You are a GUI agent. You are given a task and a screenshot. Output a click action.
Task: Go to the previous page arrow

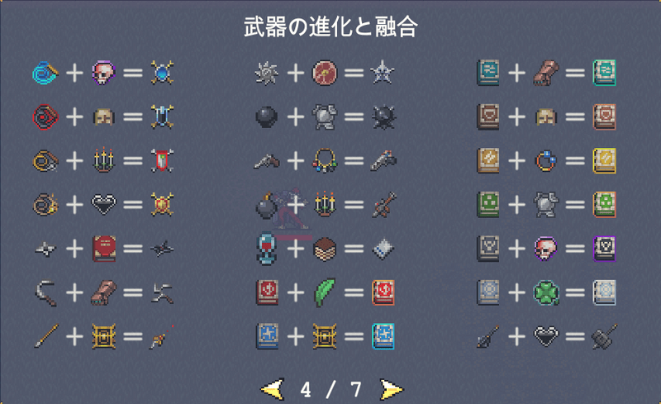(272, 389)
